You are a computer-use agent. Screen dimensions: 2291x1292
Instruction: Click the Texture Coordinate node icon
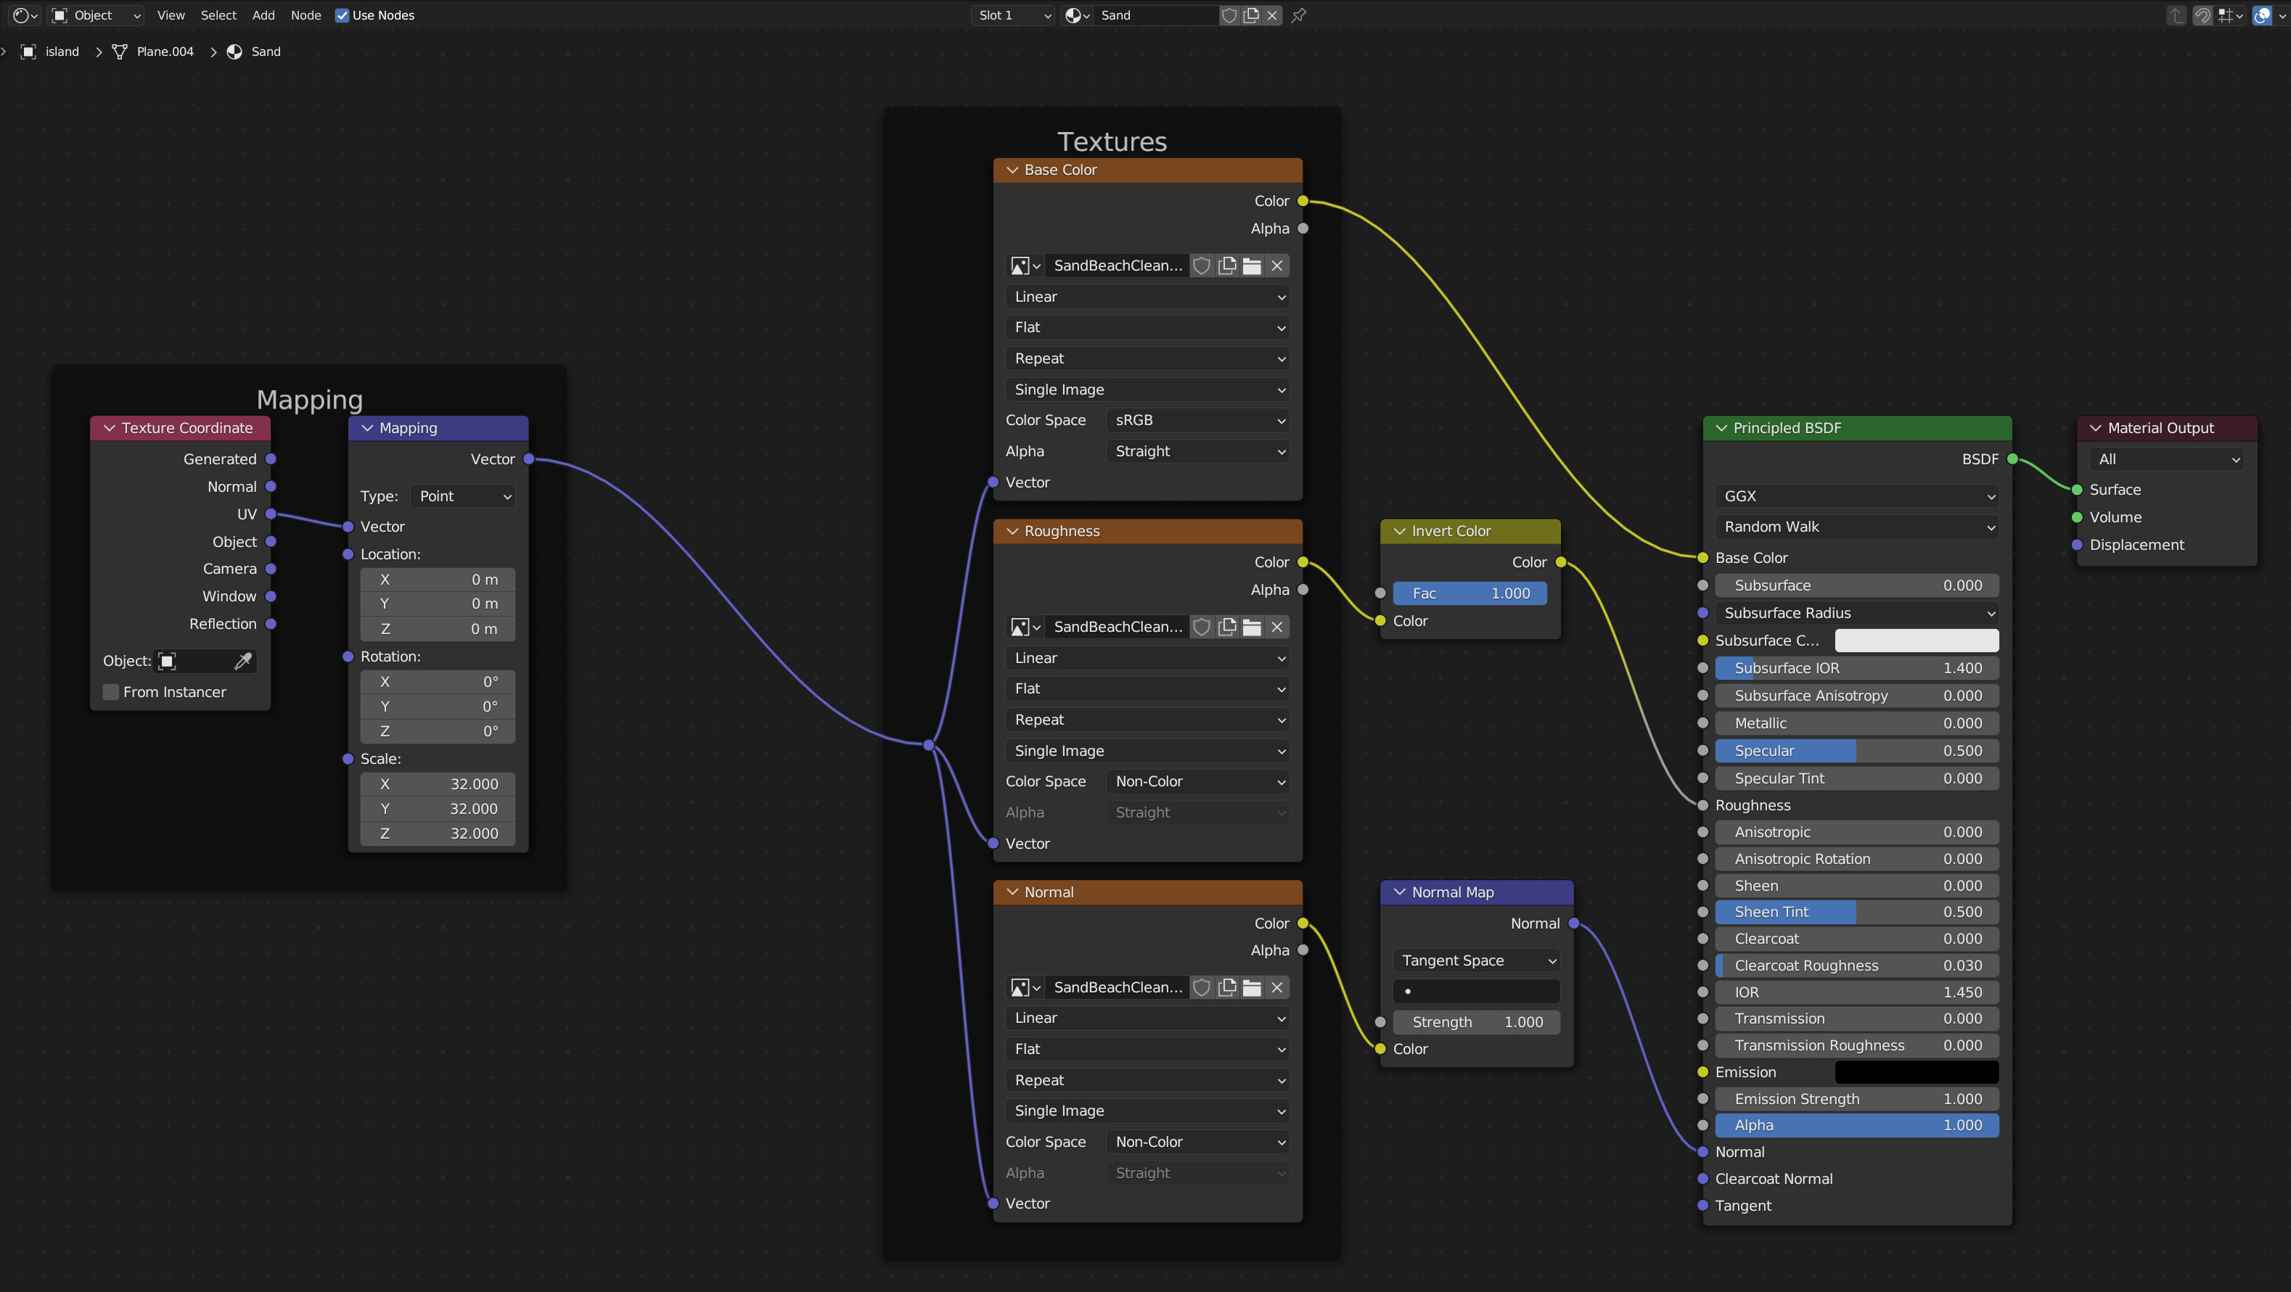pyautogui.click(x=109, y=428)
